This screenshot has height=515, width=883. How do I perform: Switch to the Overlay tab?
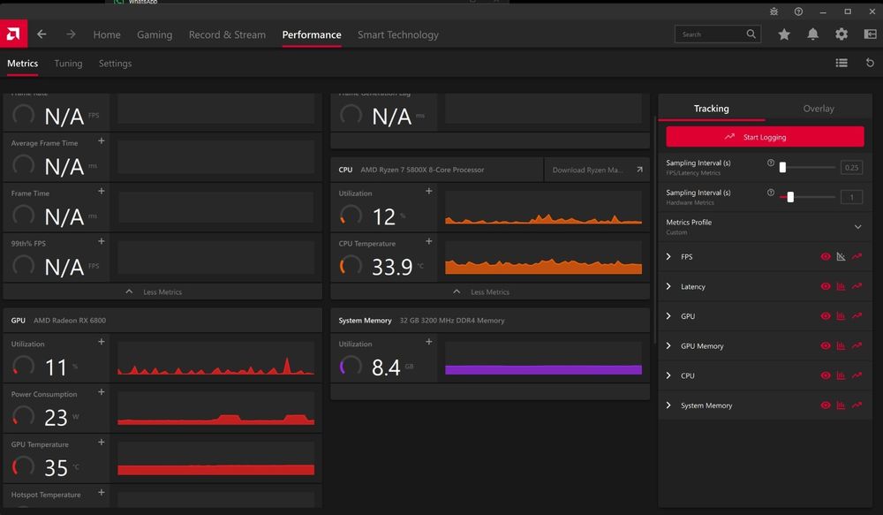click(819, 108)
